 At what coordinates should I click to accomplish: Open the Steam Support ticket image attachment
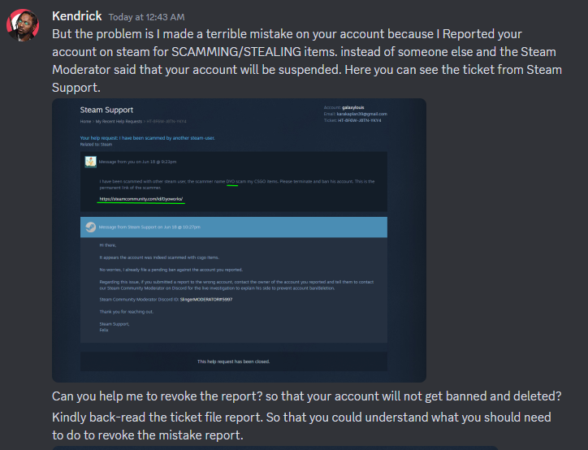[x=239, y=240]
